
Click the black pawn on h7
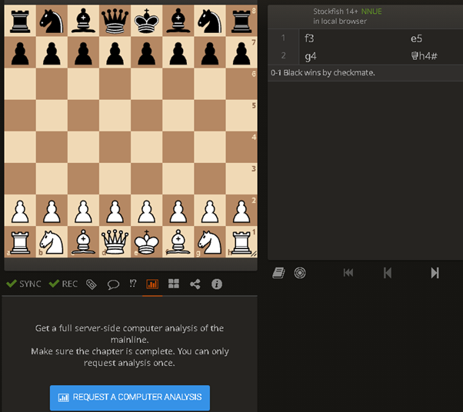pyautogui.click(x=241, y=52)
